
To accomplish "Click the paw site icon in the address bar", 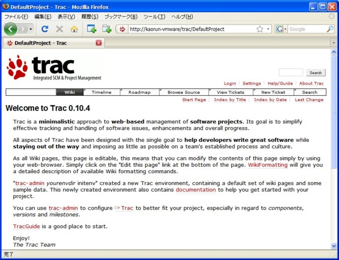I will (122, 29).
